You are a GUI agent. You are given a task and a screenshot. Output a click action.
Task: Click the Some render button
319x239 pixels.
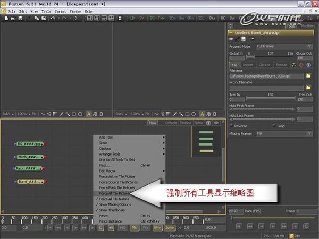pos(170,228)
